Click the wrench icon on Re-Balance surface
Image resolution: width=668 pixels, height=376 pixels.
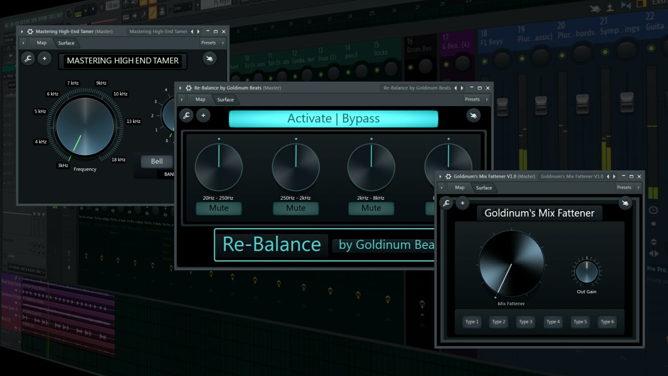187,115
